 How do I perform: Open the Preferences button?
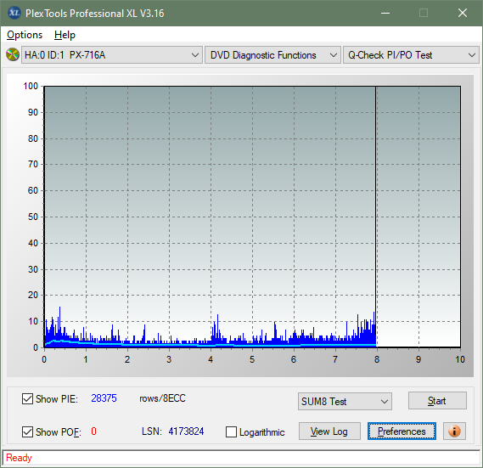tap(402, 431)
